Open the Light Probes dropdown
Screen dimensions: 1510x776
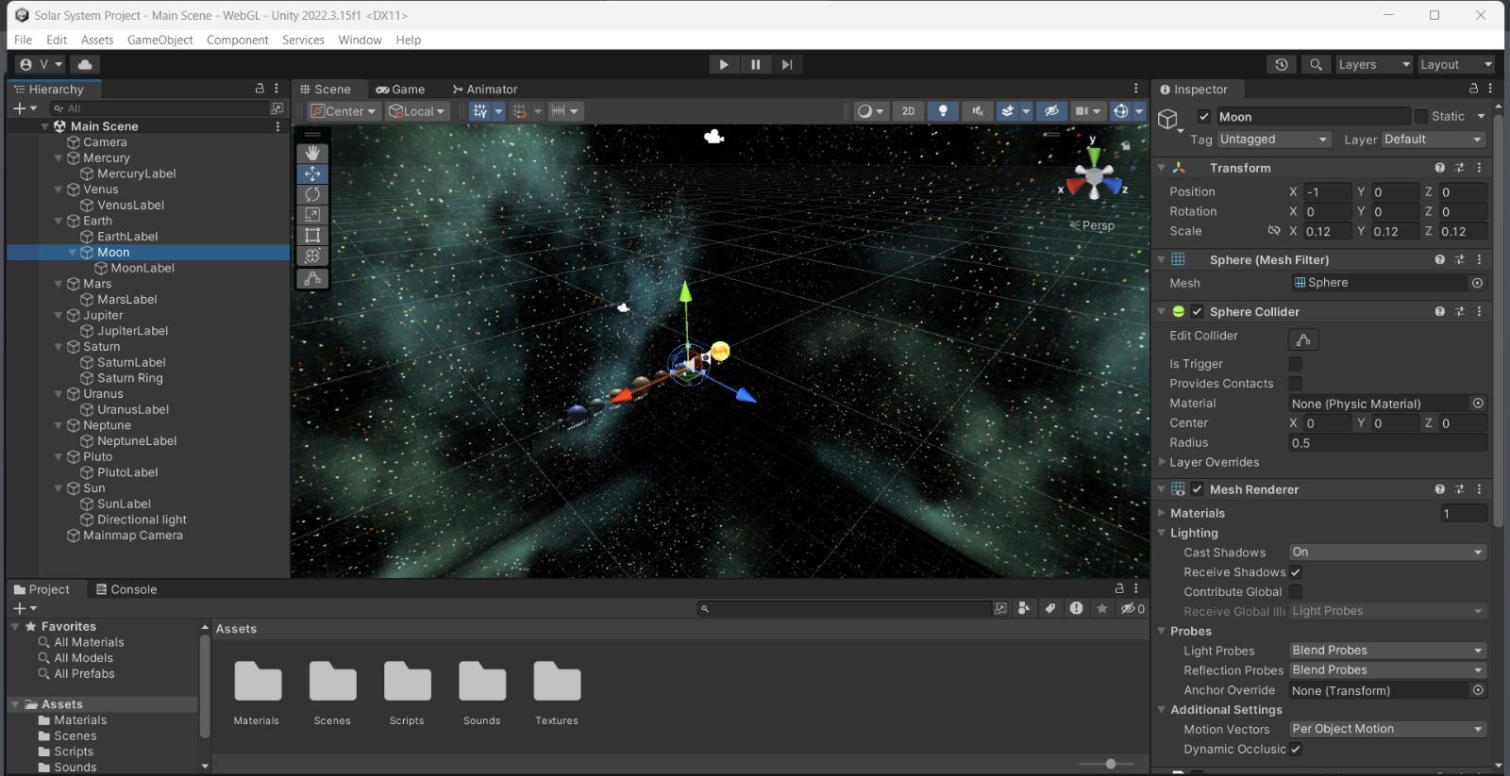[1387, 651]
